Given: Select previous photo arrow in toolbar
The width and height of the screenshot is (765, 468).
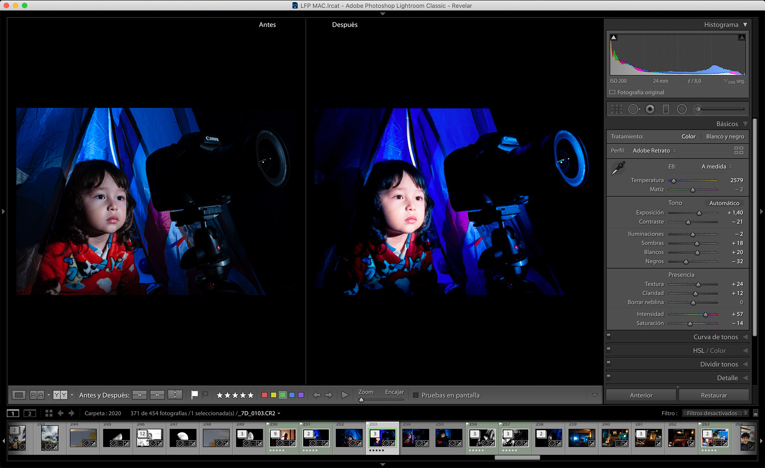Looking at the screenshot, I should coord(317,395).
